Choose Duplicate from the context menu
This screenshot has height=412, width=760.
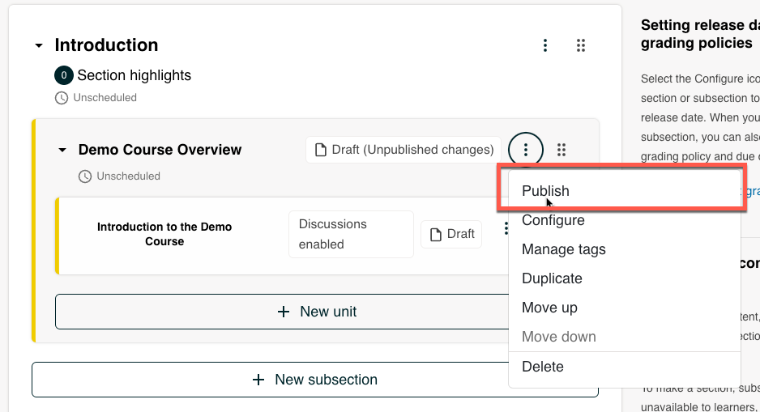click(552, 278)
